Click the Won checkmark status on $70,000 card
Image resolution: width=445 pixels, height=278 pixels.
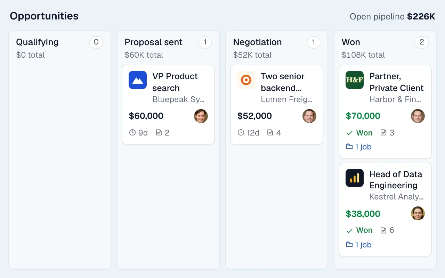click(x=359, y=133)
